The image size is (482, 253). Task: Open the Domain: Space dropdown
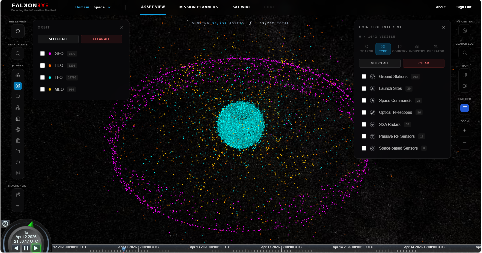pyautogui.click(x=93, y=7)
